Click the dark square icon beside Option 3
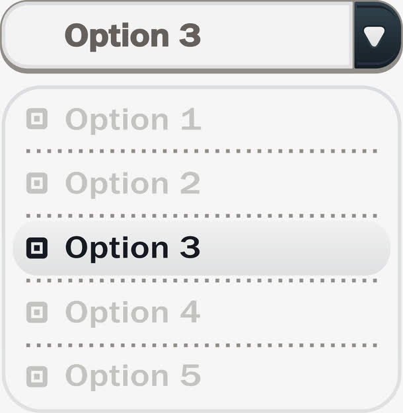This screenshot has height=413, width=403. [x=37, y=248]
